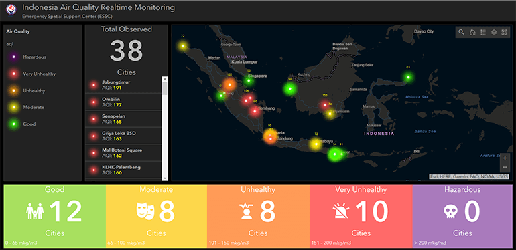Show the map legend list
Viewport: 516px width, 250px height.
(483, 32)
